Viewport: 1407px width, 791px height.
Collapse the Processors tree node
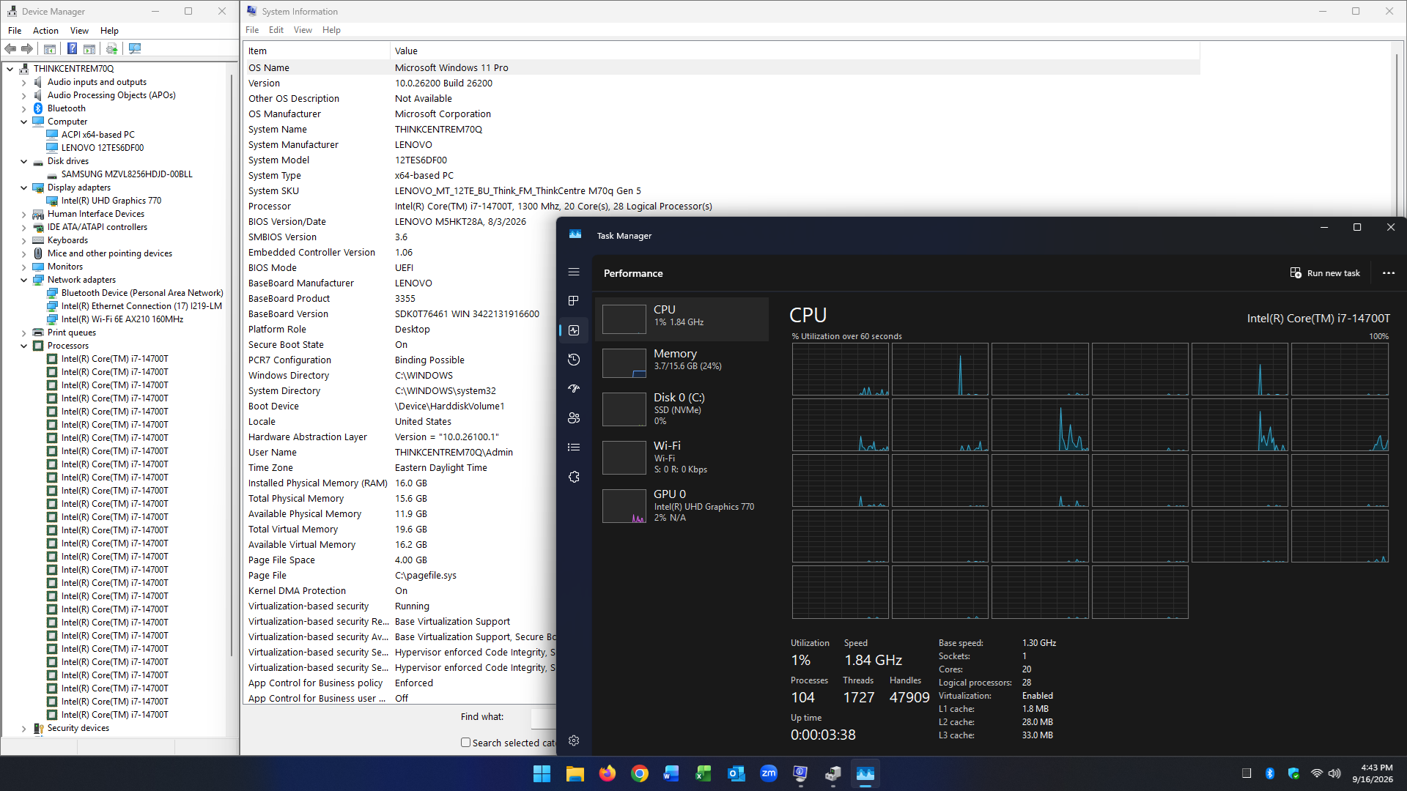(23, 346)
